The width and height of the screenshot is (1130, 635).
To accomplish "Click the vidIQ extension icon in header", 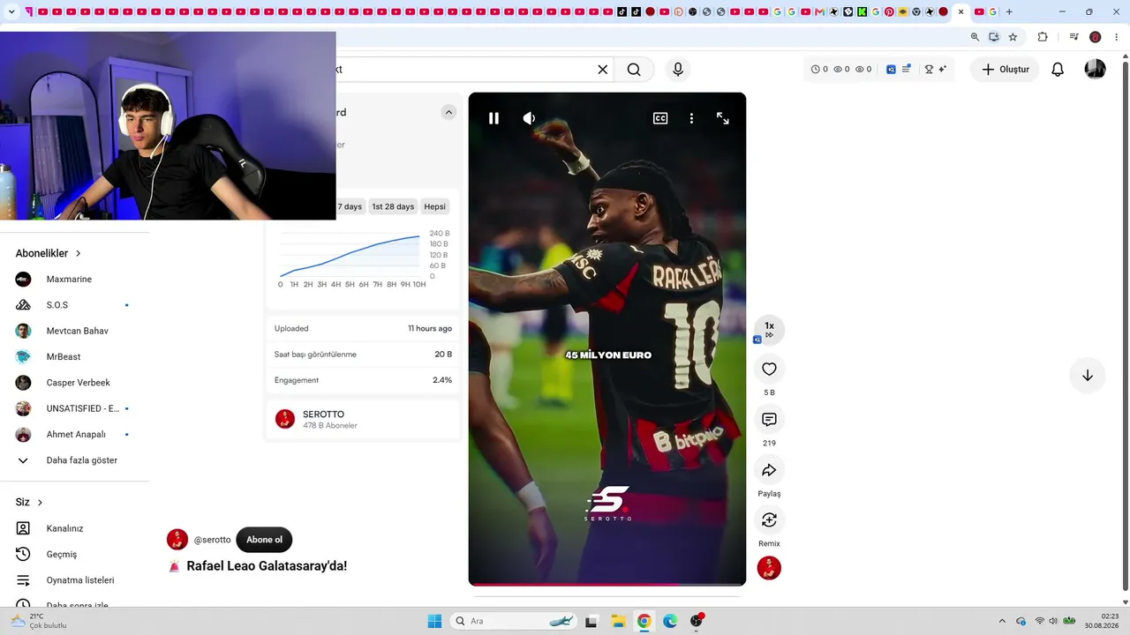I will point(892,70).
